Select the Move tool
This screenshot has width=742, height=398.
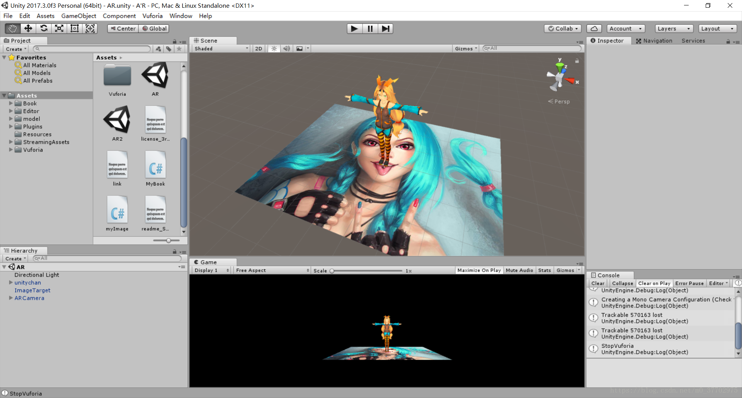(x=28, y=29)
